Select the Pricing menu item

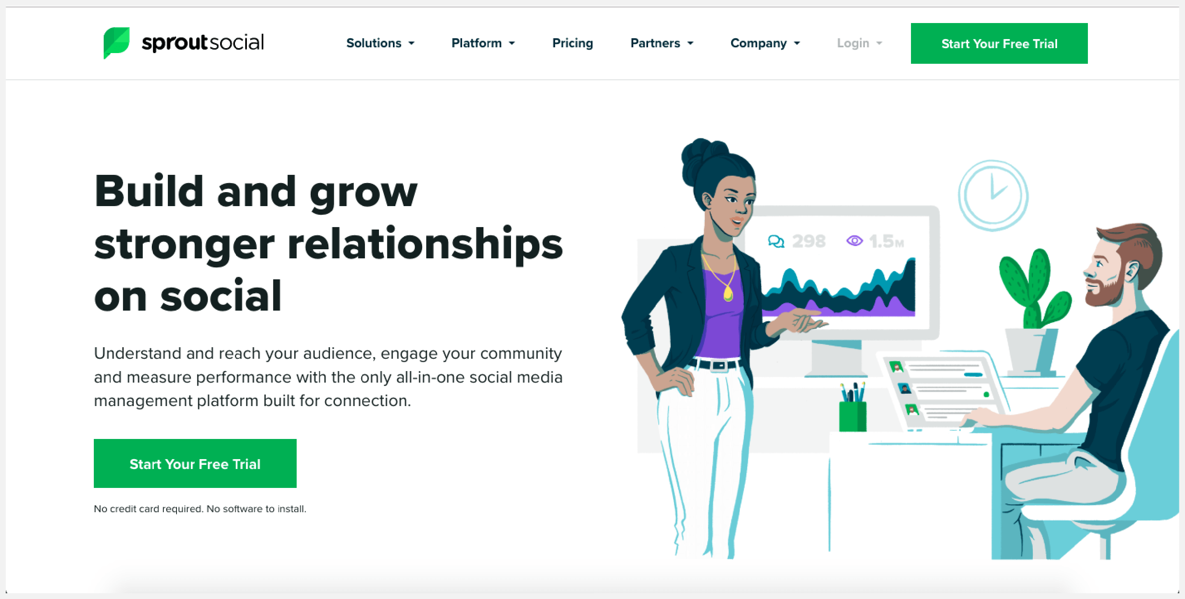tap(573, 43)
